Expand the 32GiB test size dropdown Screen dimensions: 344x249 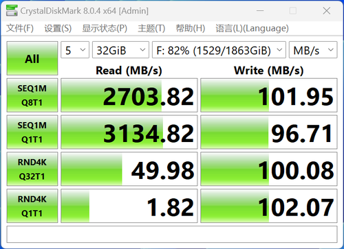[120, 50]
